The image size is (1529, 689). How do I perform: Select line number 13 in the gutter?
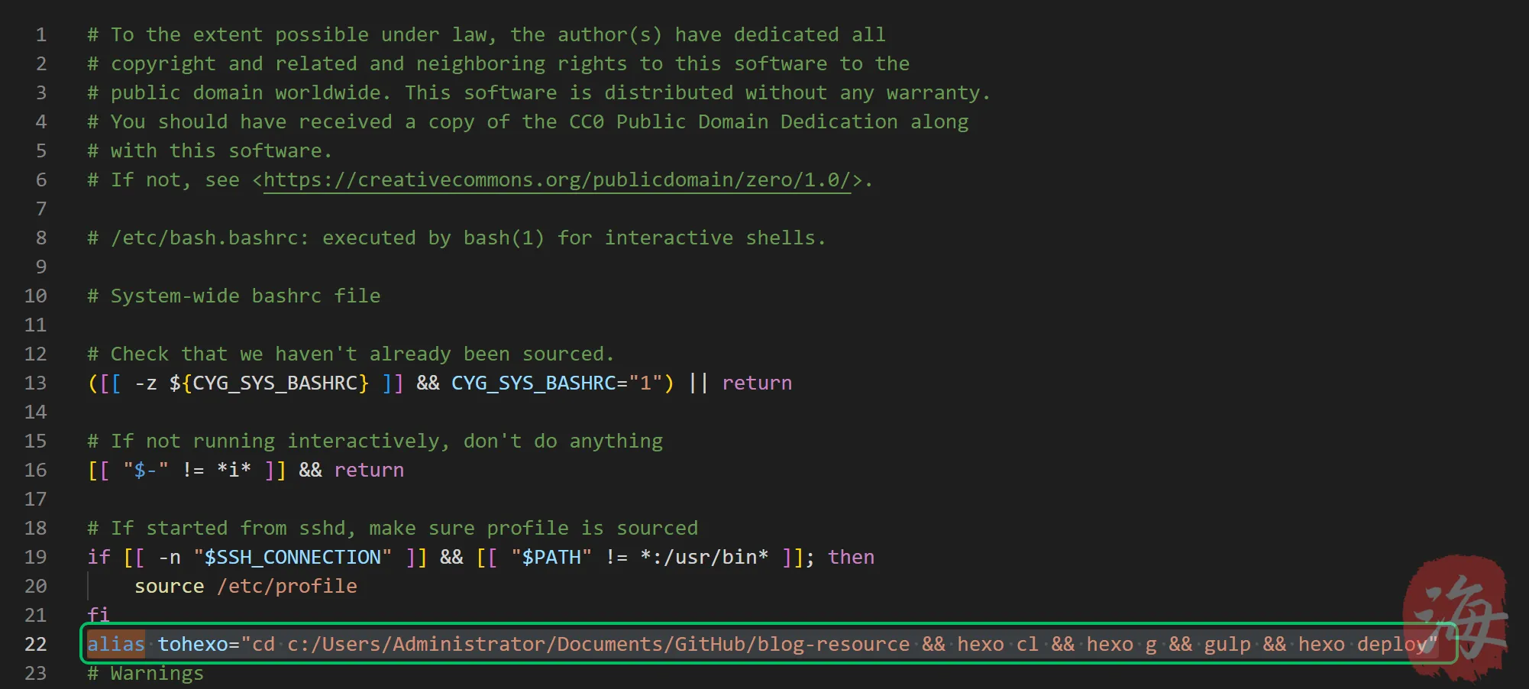coord(36,383)
